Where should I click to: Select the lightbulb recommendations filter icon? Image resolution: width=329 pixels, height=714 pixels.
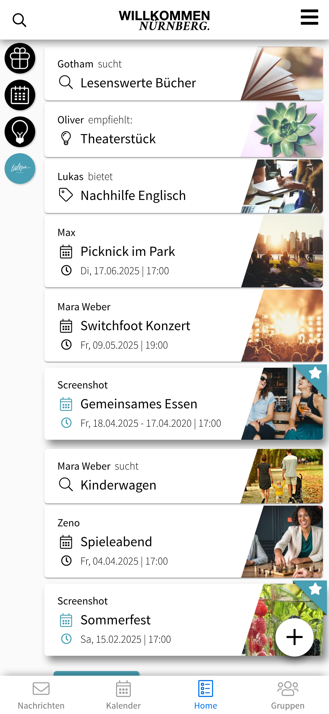[20, 132]
